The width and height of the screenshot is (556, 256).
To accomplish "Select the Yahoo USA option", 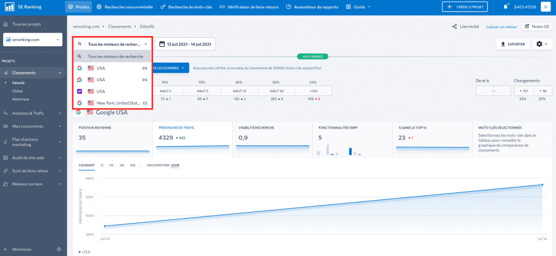I will click(113, 91).
